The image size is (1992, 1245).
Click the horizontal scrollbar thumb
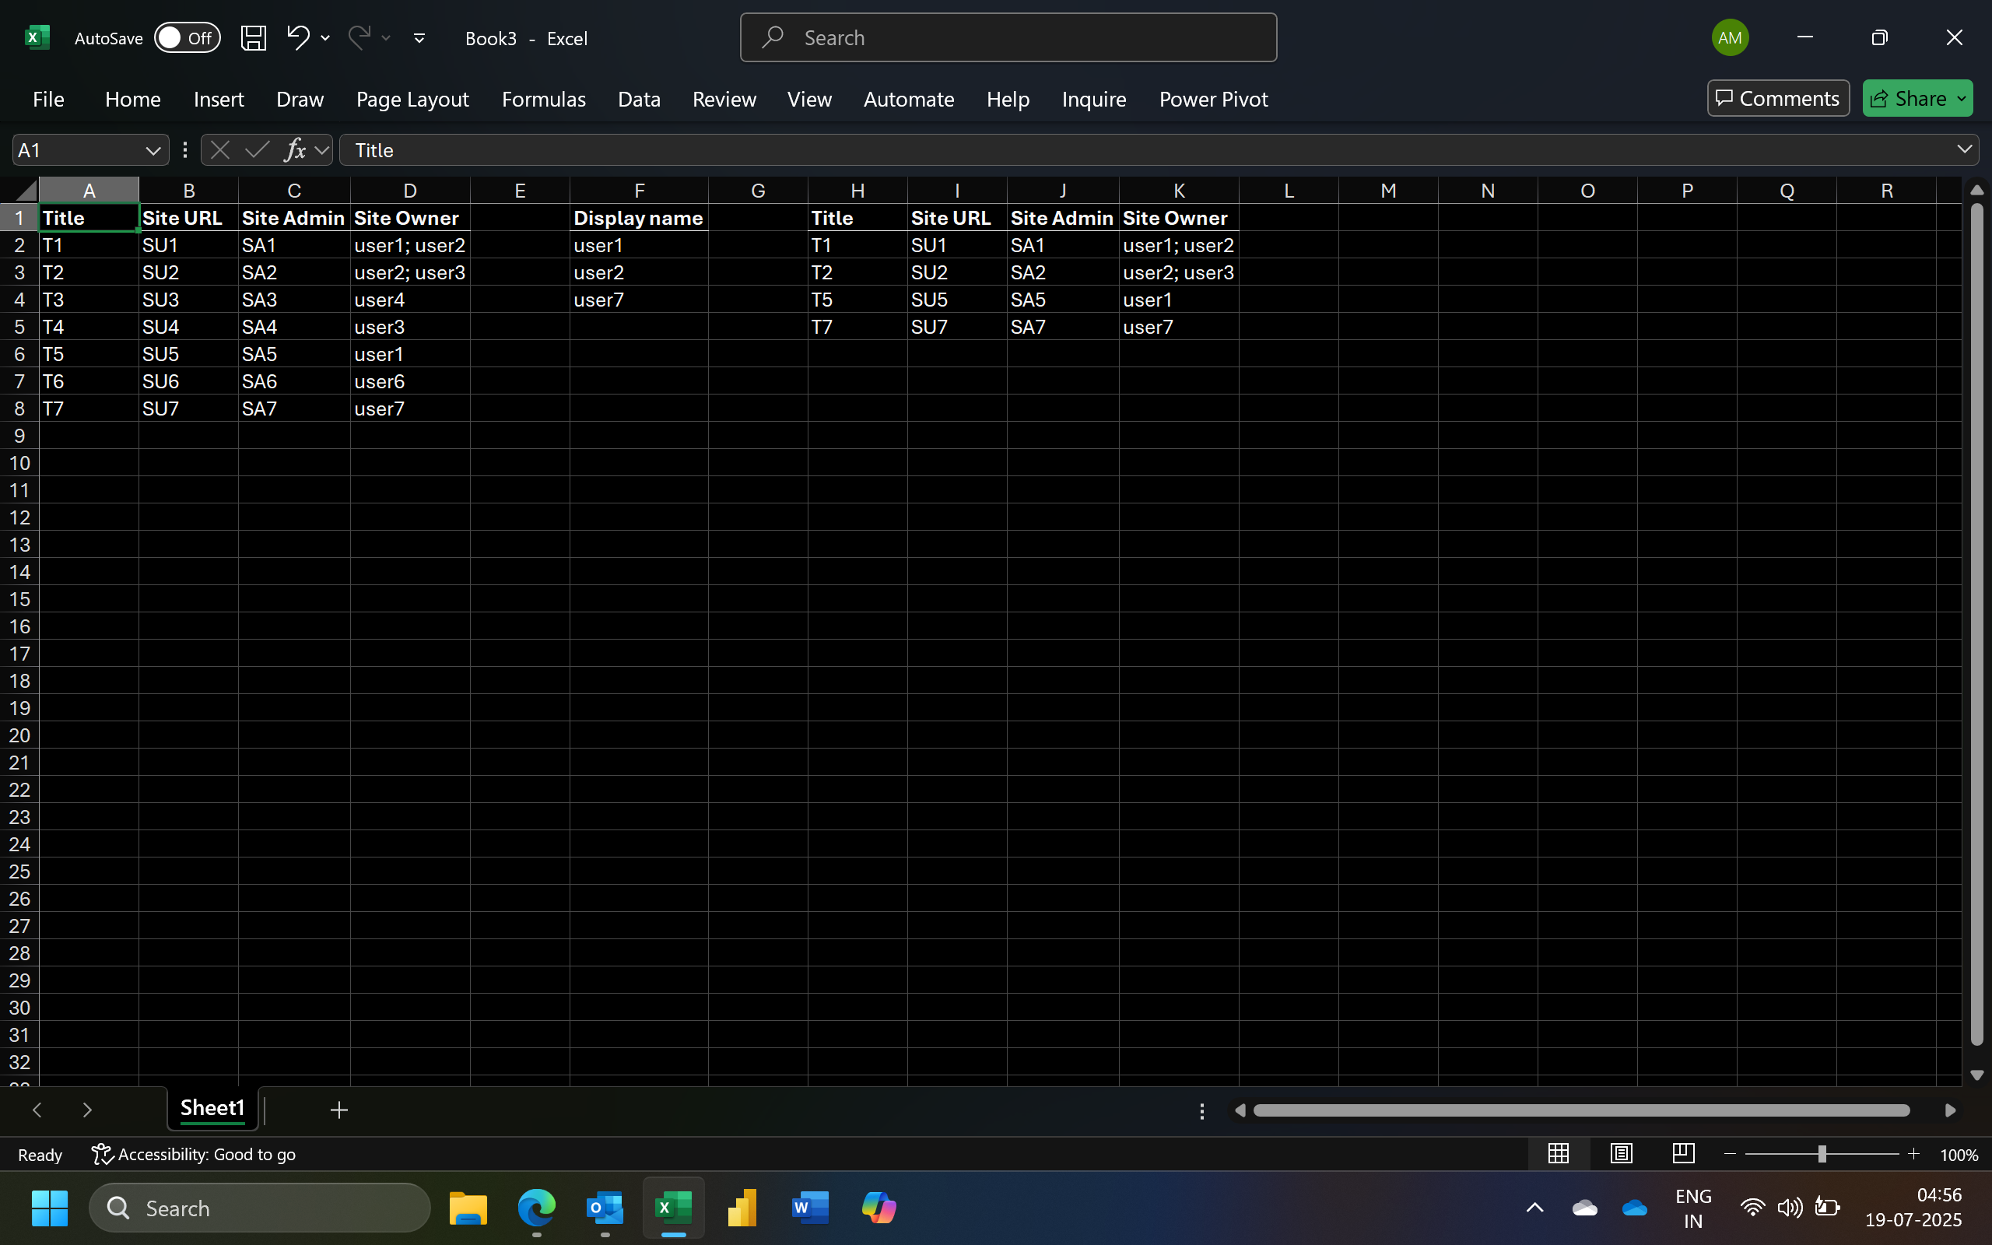click(1581, 1111)
